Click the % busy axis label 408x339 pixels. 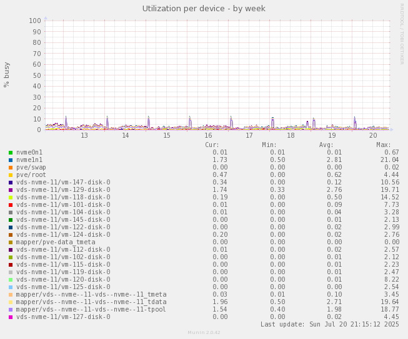[x=6, y=75]
